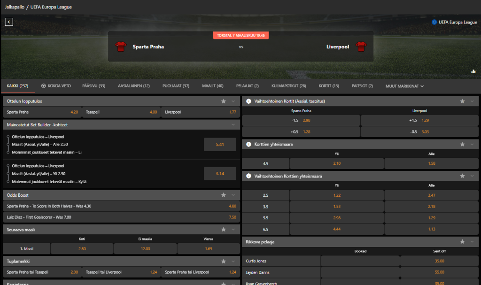Image resolution: width=481 pixels, height=285 pixels.
Task: Show info icon for Vaihtoehtoinen Korttien yhteismäärä
Action: [249, 176]
